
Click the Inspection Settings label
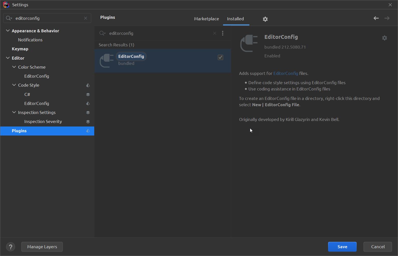[37, 112]
